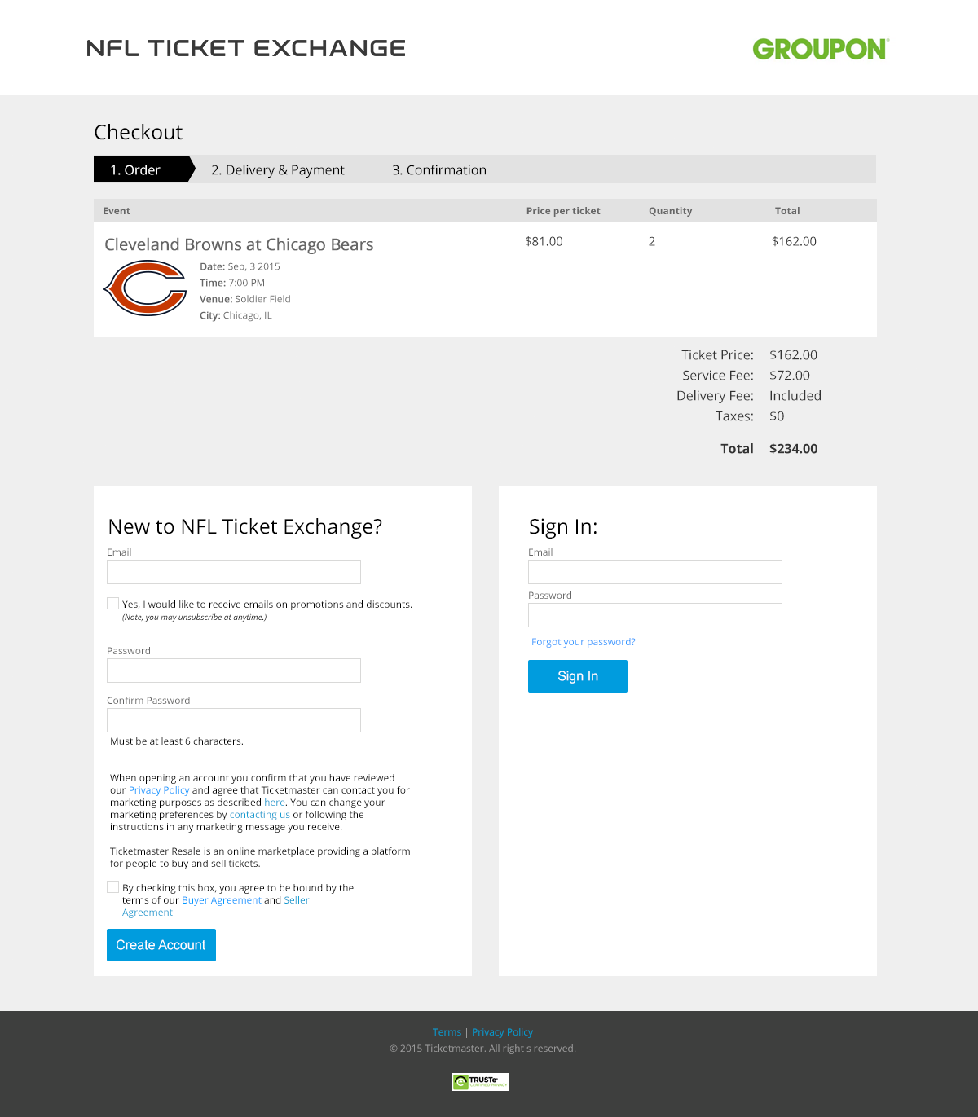This screenshot has height=1117, width=978.
Task: Click the TRUSTe certified privacy badge
Action: [480, 1081]
